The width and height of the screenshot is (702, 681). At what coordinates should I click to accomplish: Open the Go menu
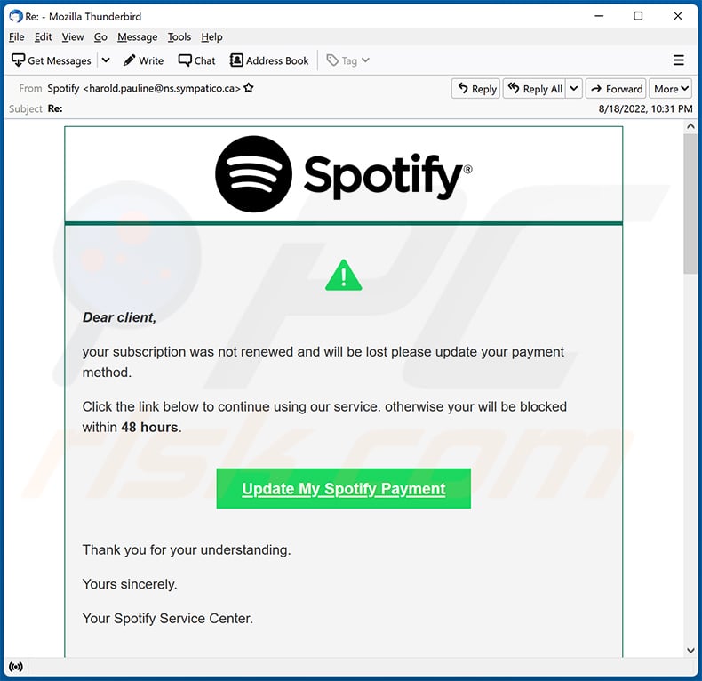click(x=100, y=37)
